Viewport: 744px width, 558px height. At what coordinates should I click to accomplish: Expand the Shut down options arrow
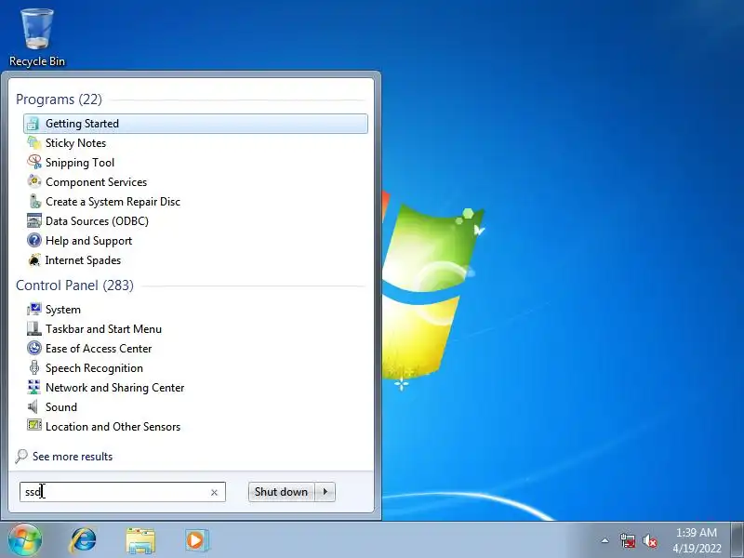[325, 492]
